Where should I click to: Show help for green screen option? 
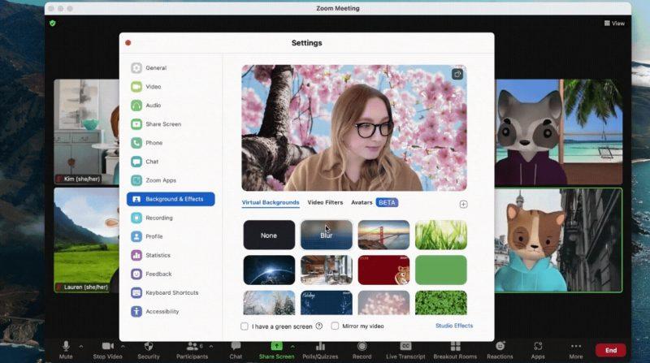click(318, 326)
